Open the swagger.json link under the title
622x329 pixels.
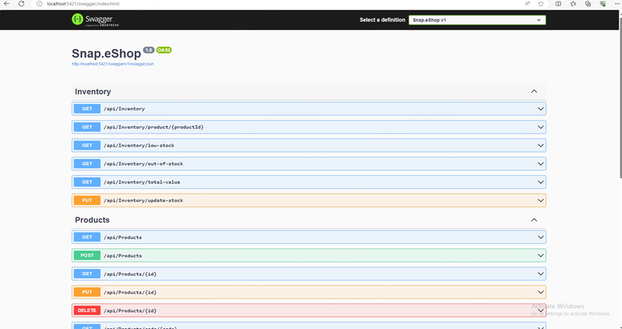tap(112, 64)
